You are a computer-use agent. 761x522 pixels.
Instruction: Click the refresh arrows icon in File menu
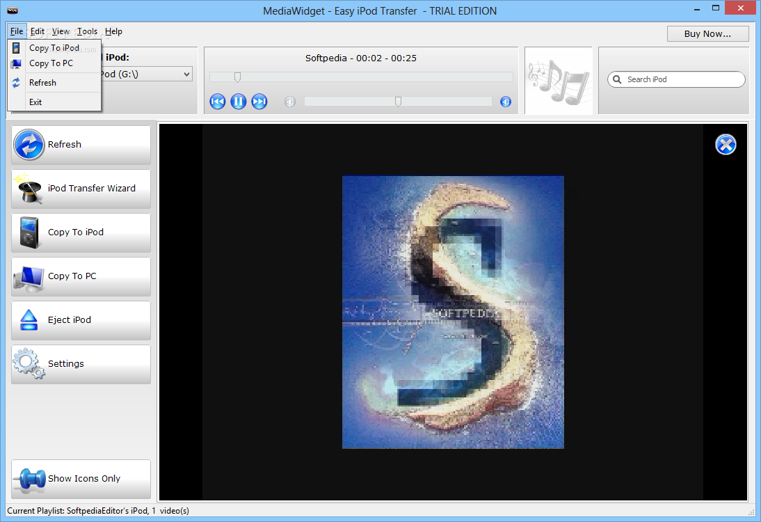(x=16, y=83)
